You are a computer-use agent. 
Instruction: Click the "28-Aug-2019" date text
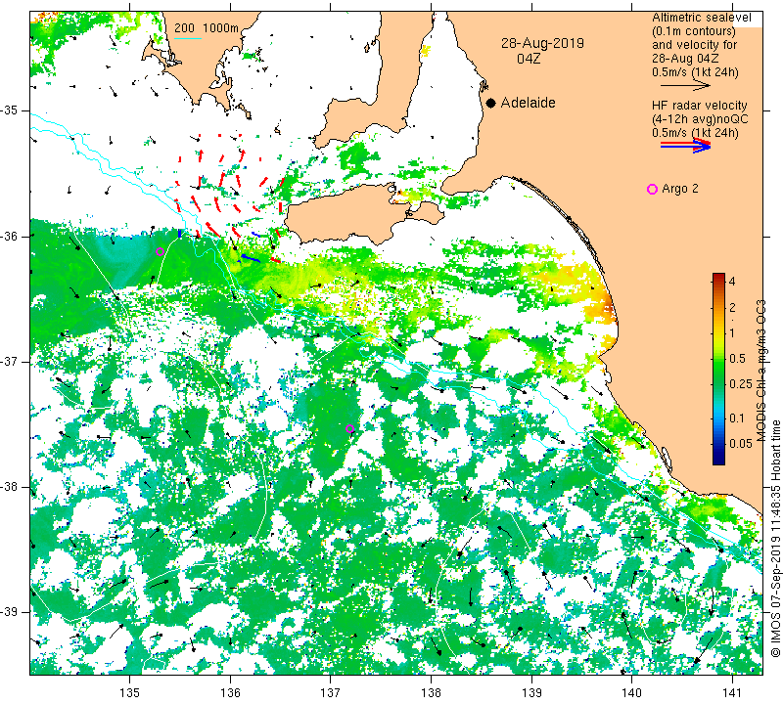pyautogui.click(x=542, y=43)
